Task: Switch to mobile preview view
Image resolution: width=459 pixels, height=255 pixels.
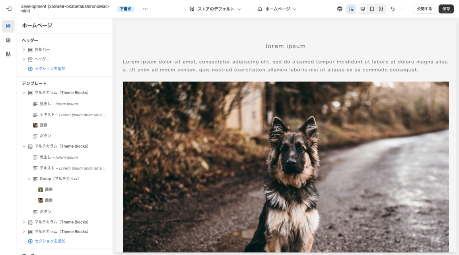Action: click(372, 9)
